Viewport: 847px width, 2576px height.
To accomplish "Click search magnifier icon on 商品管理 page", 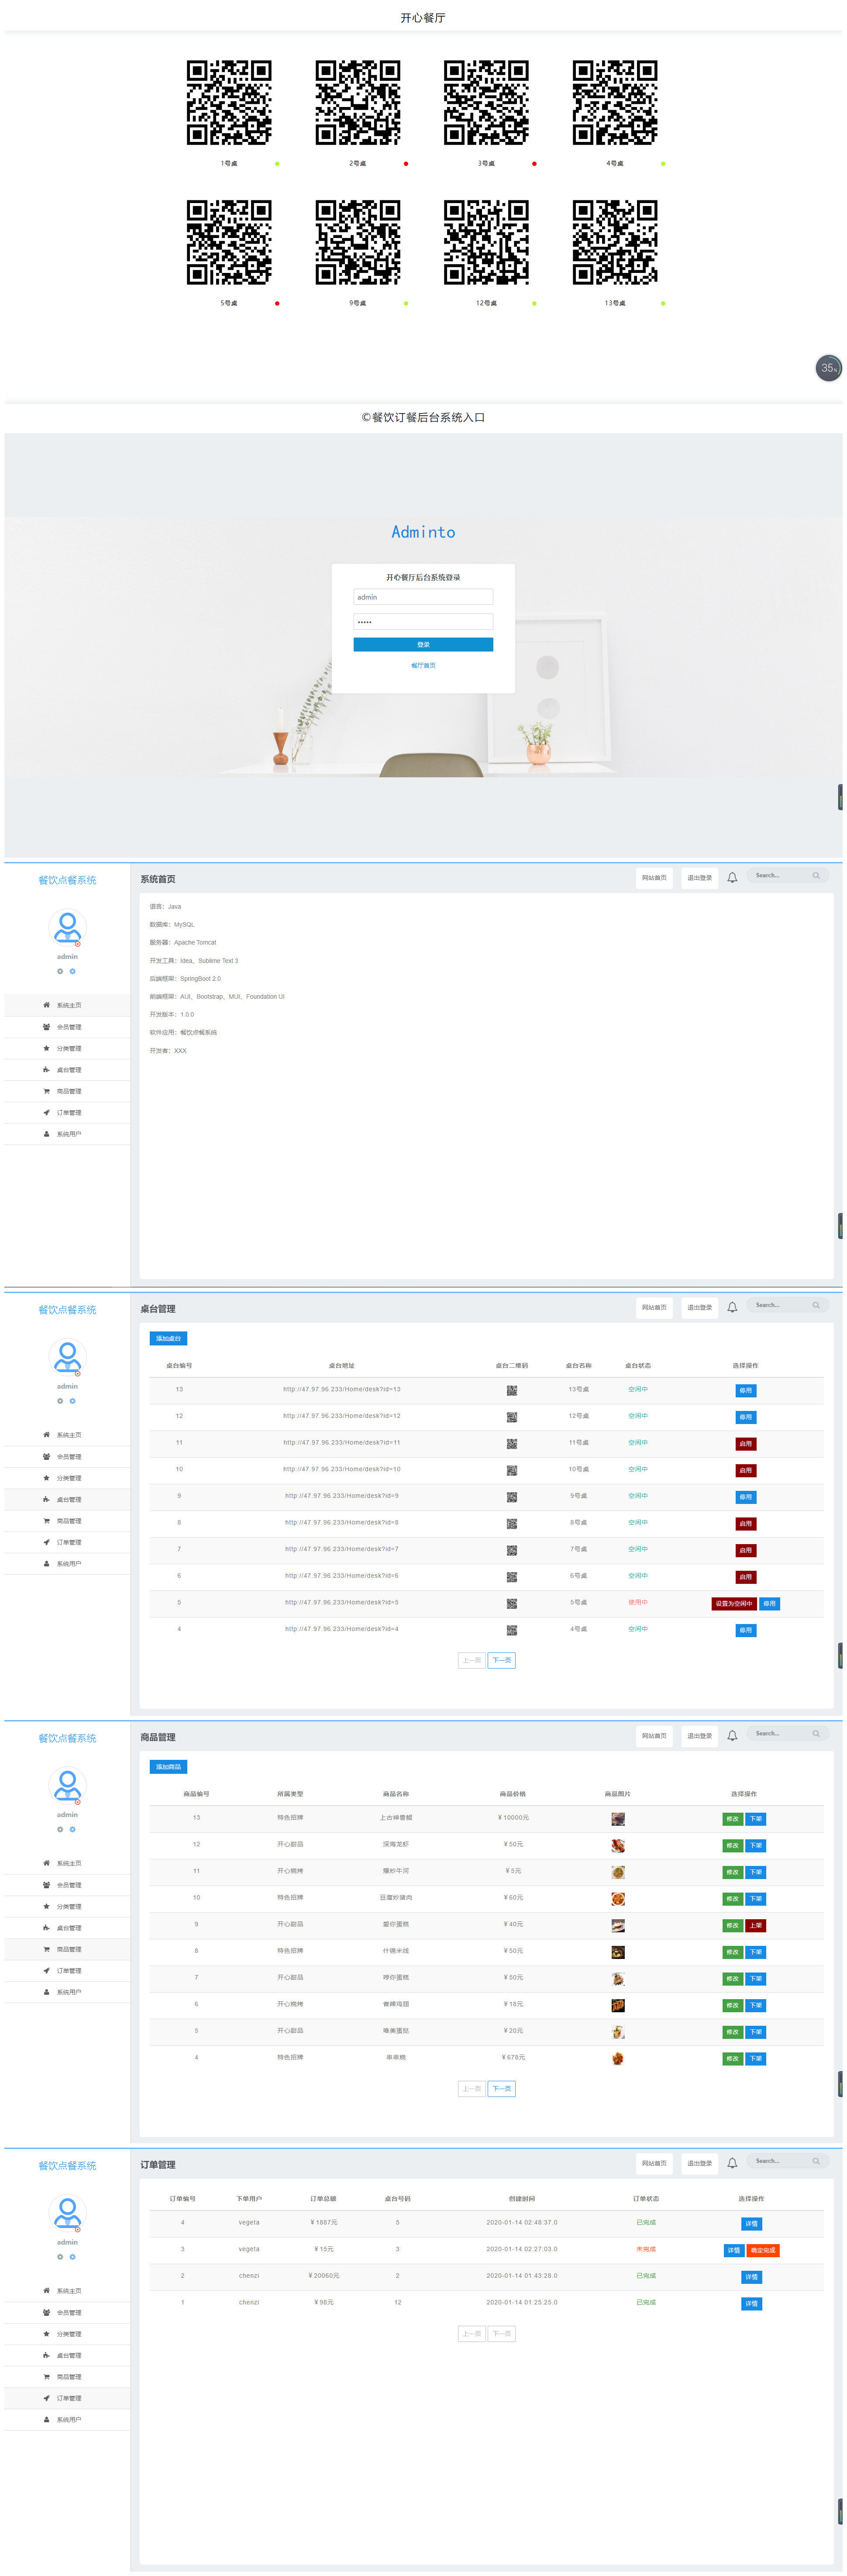I will click(816, 1733).
